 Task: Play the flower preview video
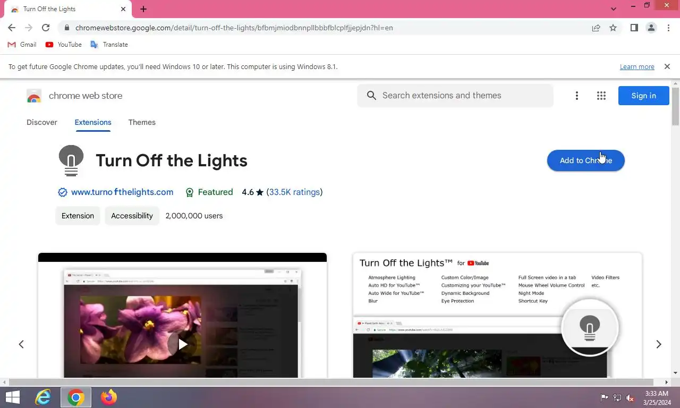(182, 344)
